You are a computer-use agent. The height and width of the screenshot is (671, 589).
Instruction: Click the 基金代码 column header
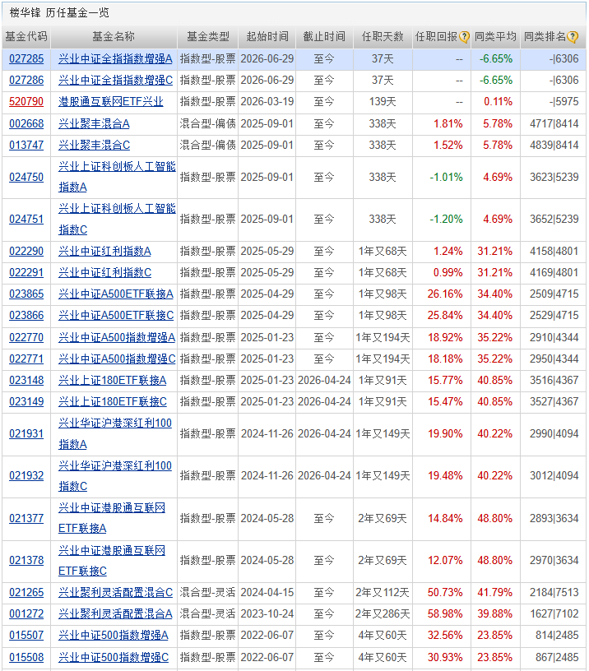[x=26, y=37]
